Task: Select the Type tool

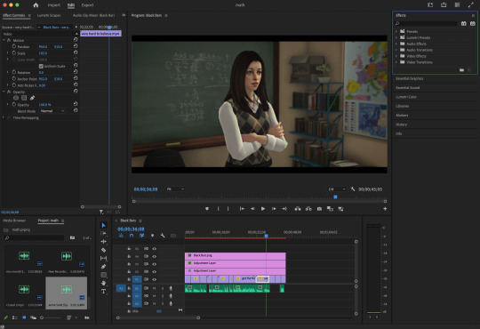Action: click(103, 292)
